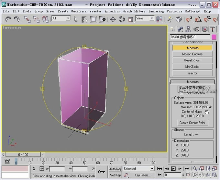Open the Modifiers menu
The height and width of the screenshot is (180, 220).
(x=79, y=11)
